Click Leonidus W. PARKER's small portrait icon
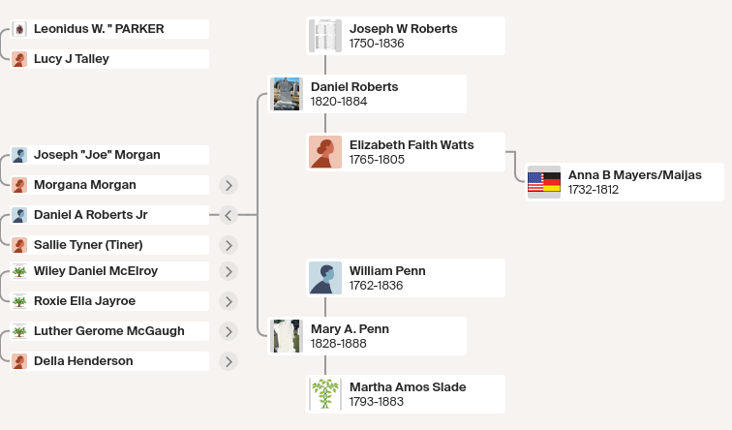732x430 pixels. [x=19, y=29]
